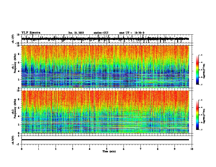Screen dimensions: 216x167
Task: Click the ch.2 spectrogram color scale bar
Action: point(197,115)
